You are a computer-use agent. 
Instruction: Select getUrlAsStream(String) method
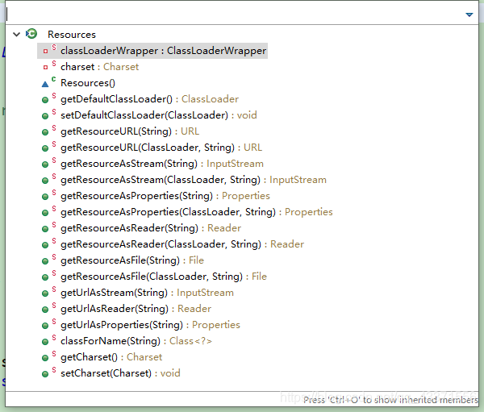tap(148, 293)
